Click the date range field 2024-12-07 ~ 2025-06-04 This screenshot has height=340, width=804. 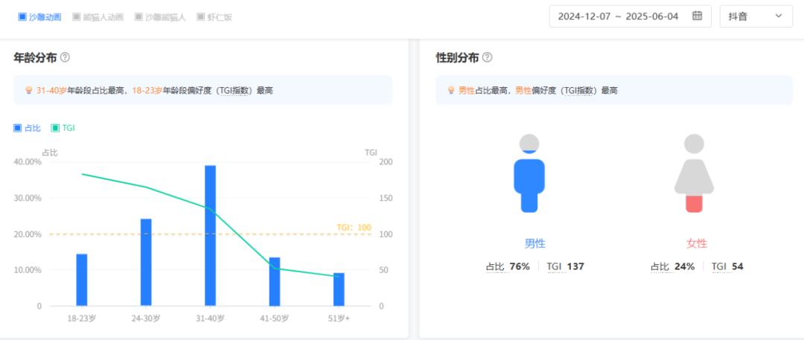click(x=631, y=16)
